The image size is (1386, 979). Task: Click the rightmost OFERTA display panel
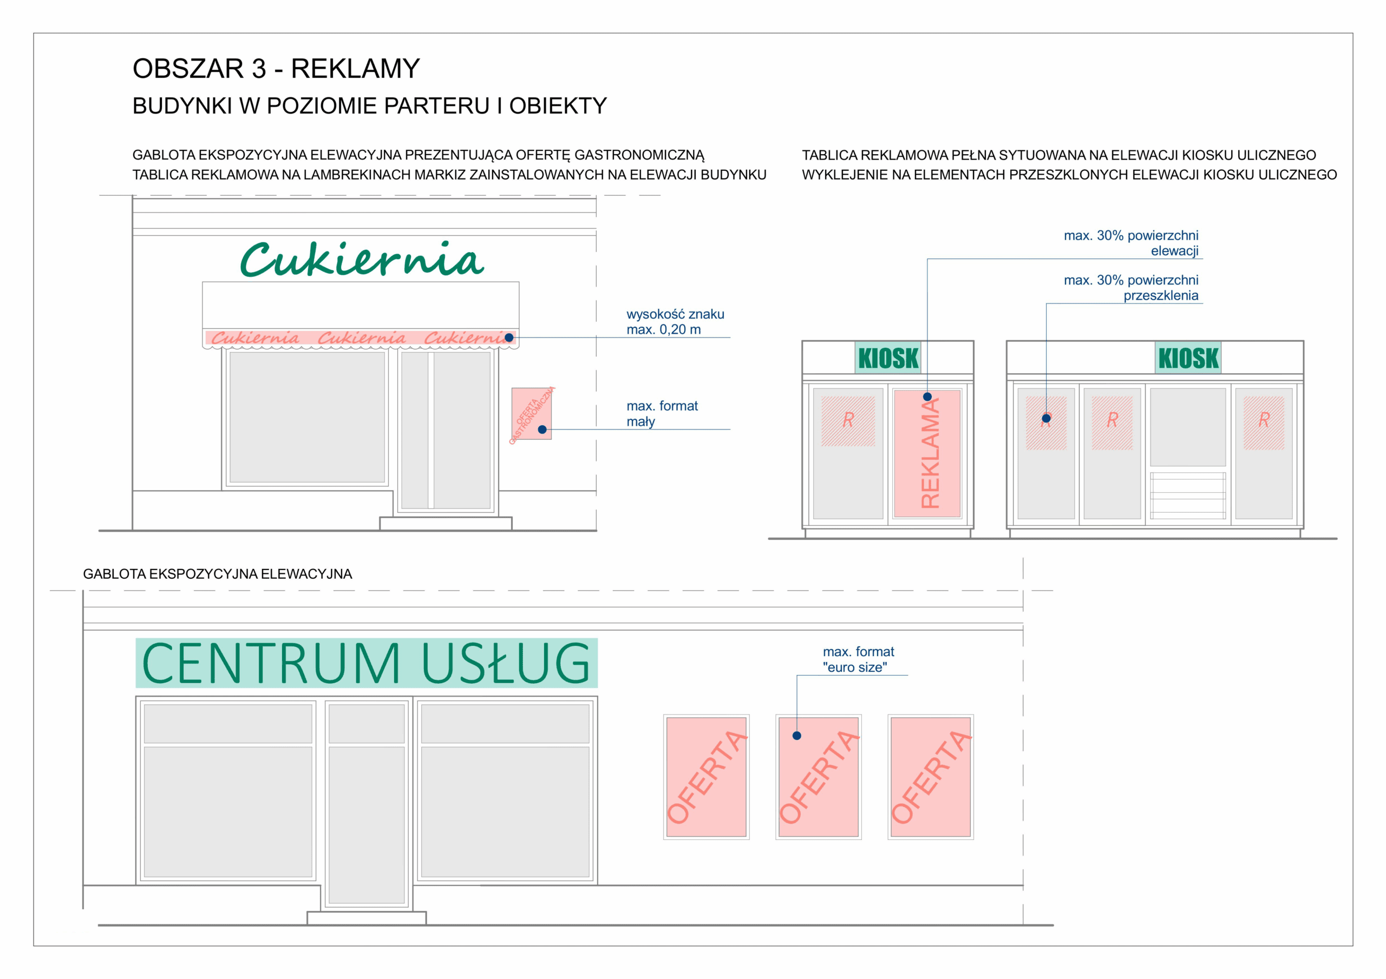click(930, 777)
